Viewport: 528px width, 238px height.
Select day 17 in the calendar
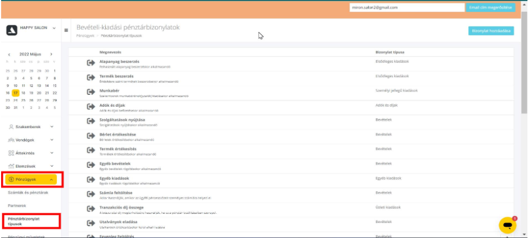[x=15, y=93]
